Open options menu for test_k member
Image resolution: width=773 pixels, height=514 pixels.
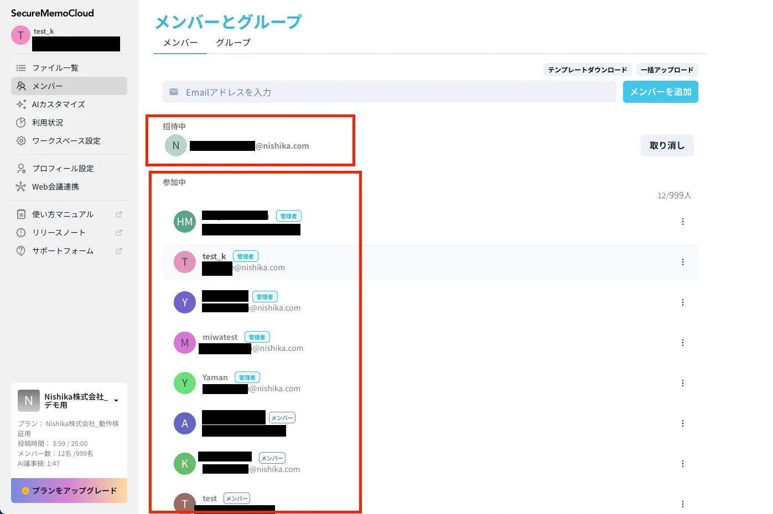tap(682, 262)
